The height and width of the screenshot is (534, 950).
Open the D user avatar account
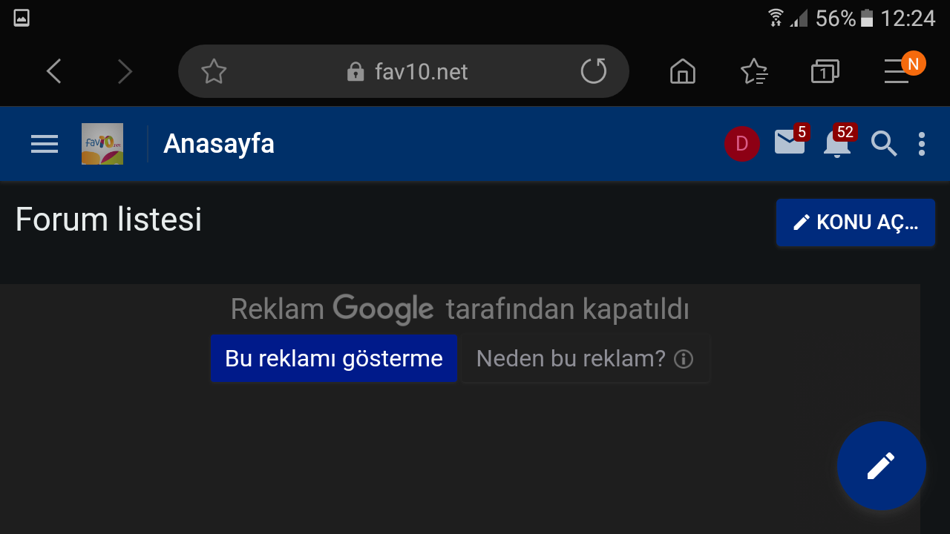pos(741,144)
